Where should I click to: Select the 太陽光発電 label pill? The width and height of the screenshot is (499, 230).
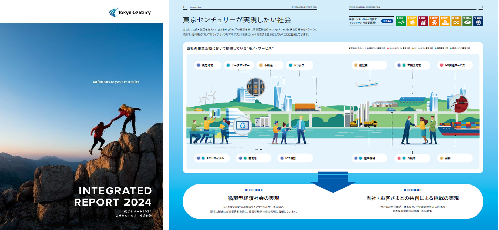point(413,65)
